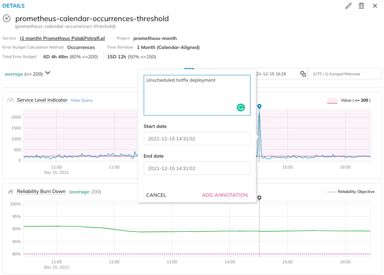This screenshot has width=384, height=275.
Task: Close the details panel with X
Action: tap(375, 6)
